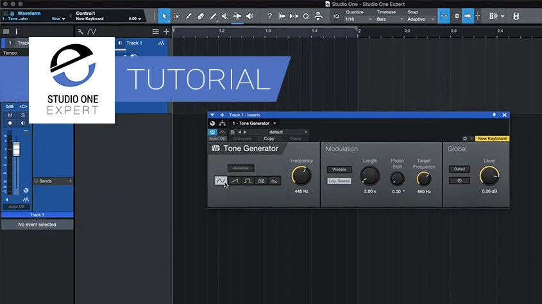Image resolution: width=542 pixels, height=304 pixels.
Task: Click the IQ input quantize button
Action: [x=336, y=16]
